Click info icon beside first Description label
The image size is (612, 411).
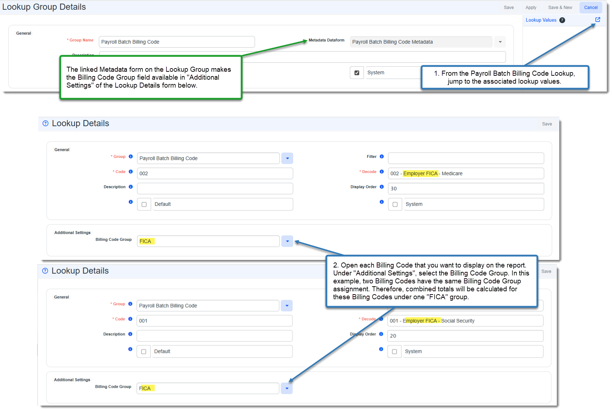pyautogui.click(x=131, y=187)
